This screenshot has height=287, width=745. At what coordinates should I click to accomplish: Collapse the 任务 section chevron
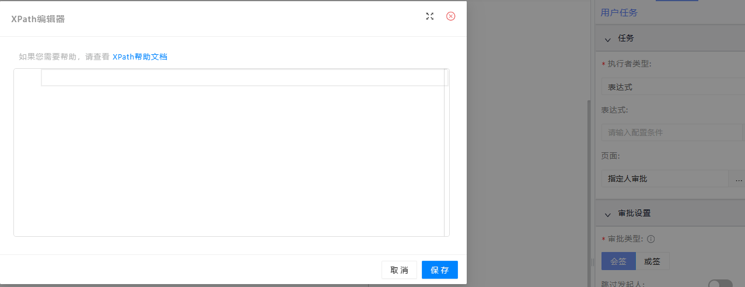(x=608, y=38)
